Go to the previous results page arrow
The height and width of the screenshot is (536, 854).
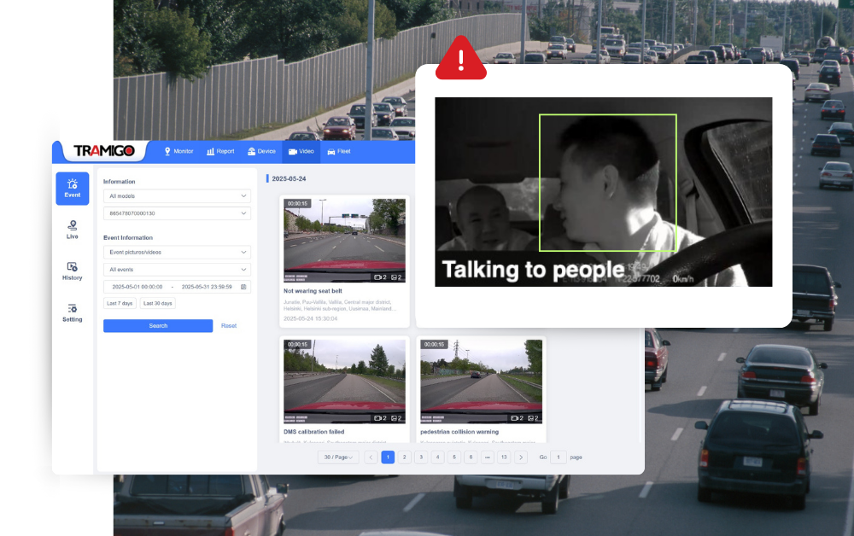[x=371, y=457]
